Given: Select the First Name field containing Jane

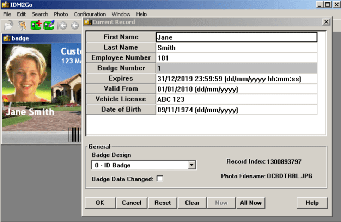Looking at the screenshot, I should 236,37.
